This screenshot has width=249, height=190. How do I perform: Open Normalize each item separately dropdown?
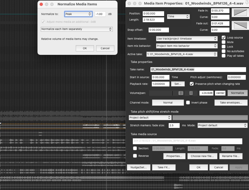pyautogui.click(x=77, y=29)
